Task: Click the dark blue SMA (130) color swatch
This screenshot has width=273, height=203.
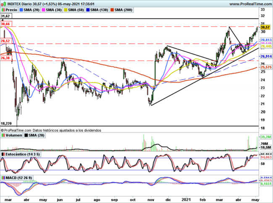Action: (88, 10)
